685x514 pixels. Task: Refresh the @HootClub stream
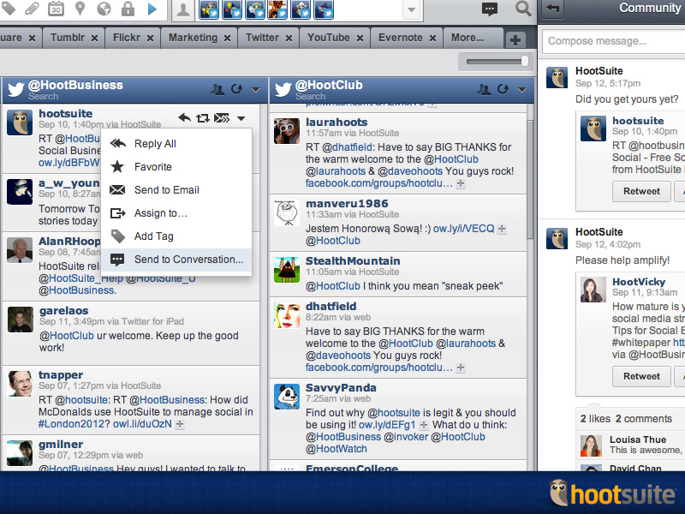[502, 89]
